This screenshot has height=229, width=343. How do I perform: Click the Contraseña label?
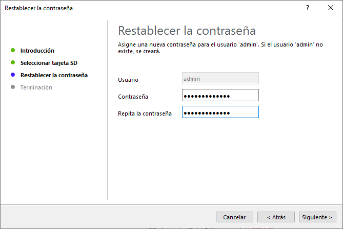tap(133, 96)
